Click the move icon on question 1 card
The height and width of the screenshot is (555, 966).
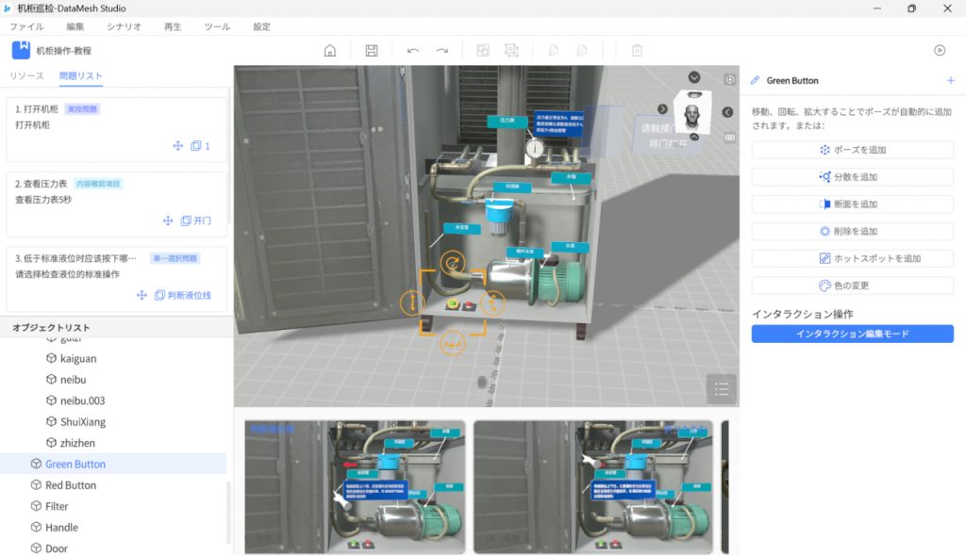176,146
